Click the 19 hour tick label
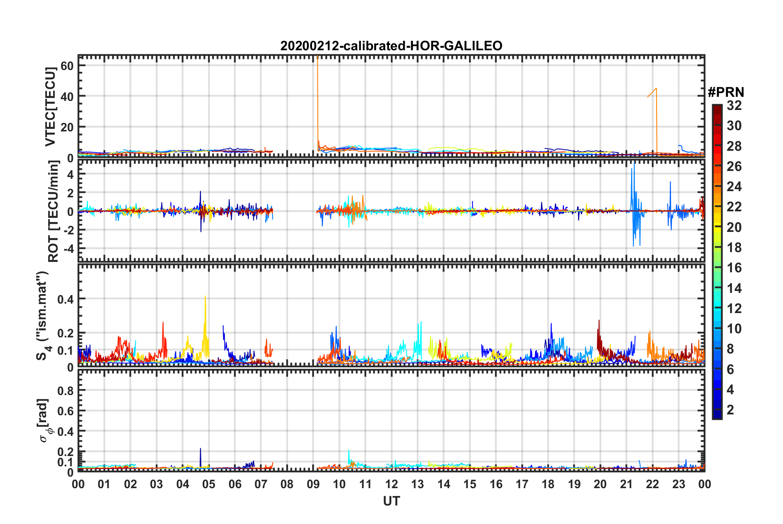 tap(574, 484)
